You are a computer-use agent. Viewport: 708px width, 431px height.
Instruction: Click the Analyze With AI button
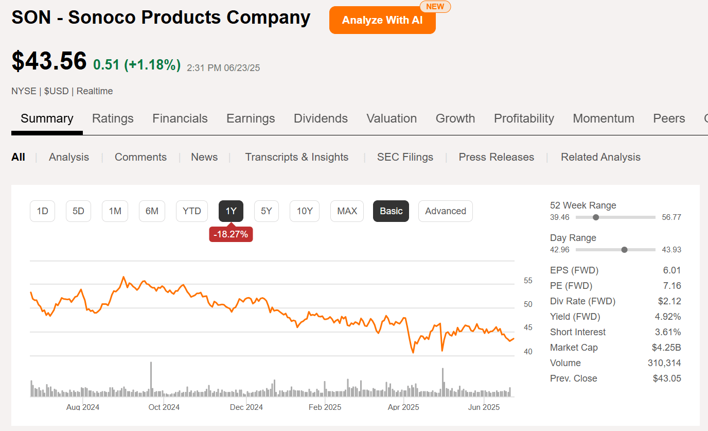point(382,20)
